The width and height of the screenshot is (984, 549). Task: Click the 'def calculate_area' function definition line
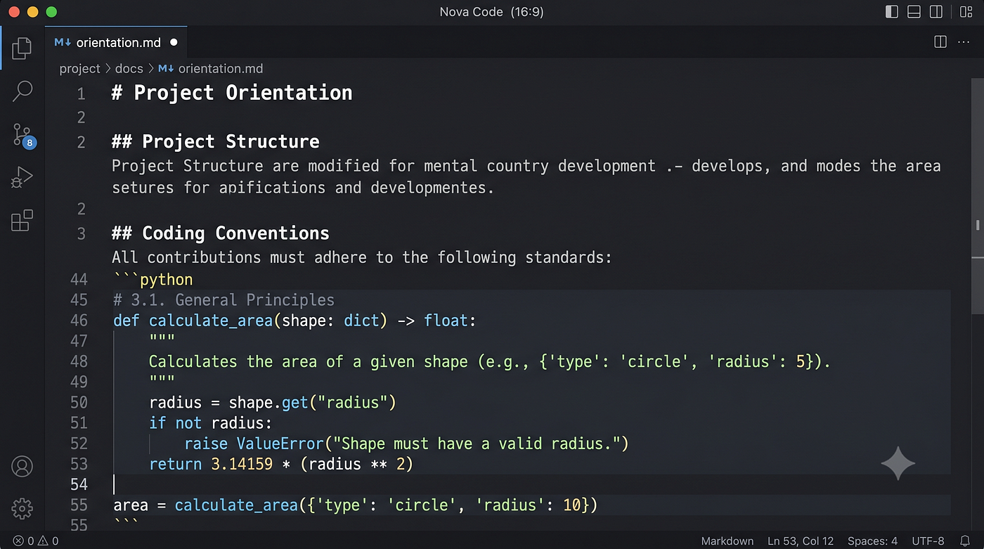294,321
